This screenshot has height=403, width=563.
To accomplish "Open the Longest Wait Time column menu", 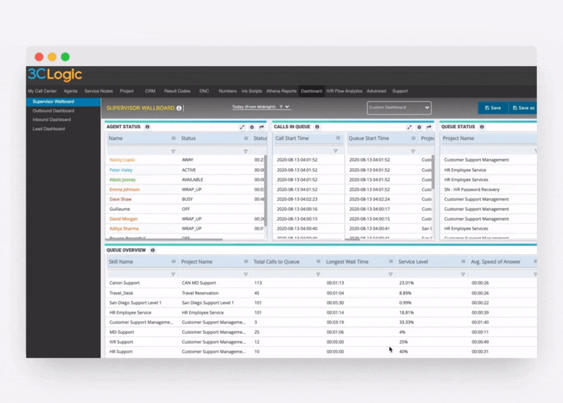I will [x=391, y=262].
